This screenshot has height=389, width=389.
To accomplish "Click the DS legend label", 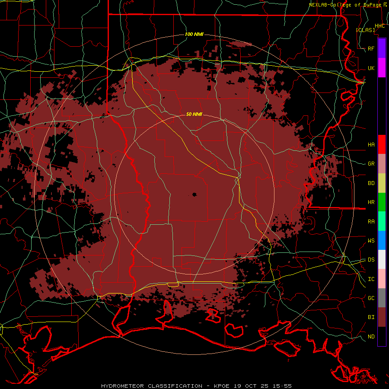I will (371, 260).
